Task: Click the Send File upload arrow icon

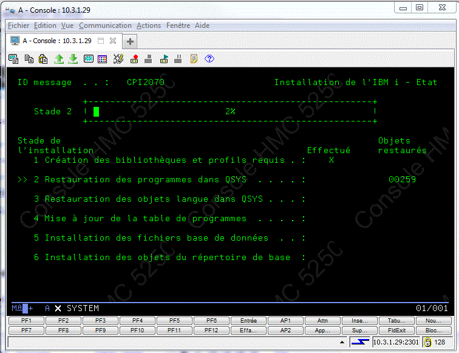Action: (x=59, y=59)
